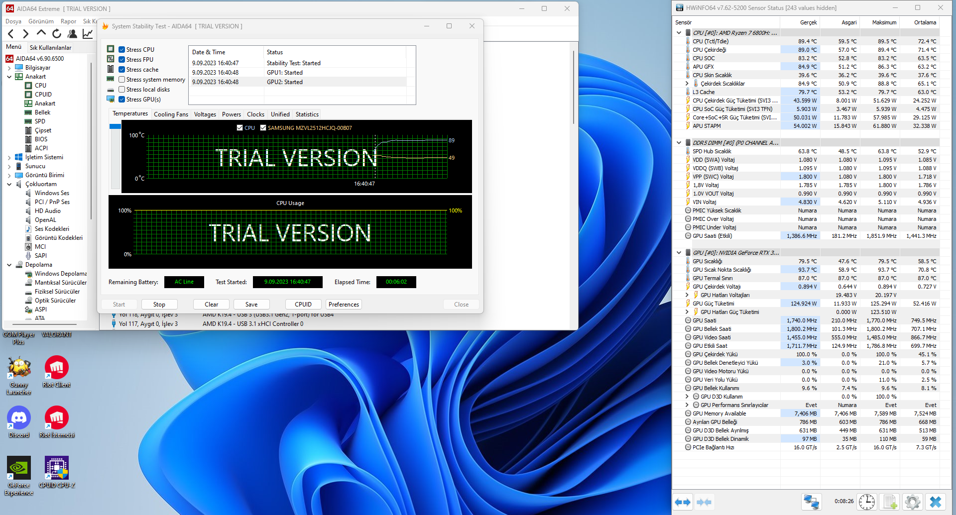956x515 pixels.
Task: Collapse the Depolama tree node
Action: pos(9,265)
